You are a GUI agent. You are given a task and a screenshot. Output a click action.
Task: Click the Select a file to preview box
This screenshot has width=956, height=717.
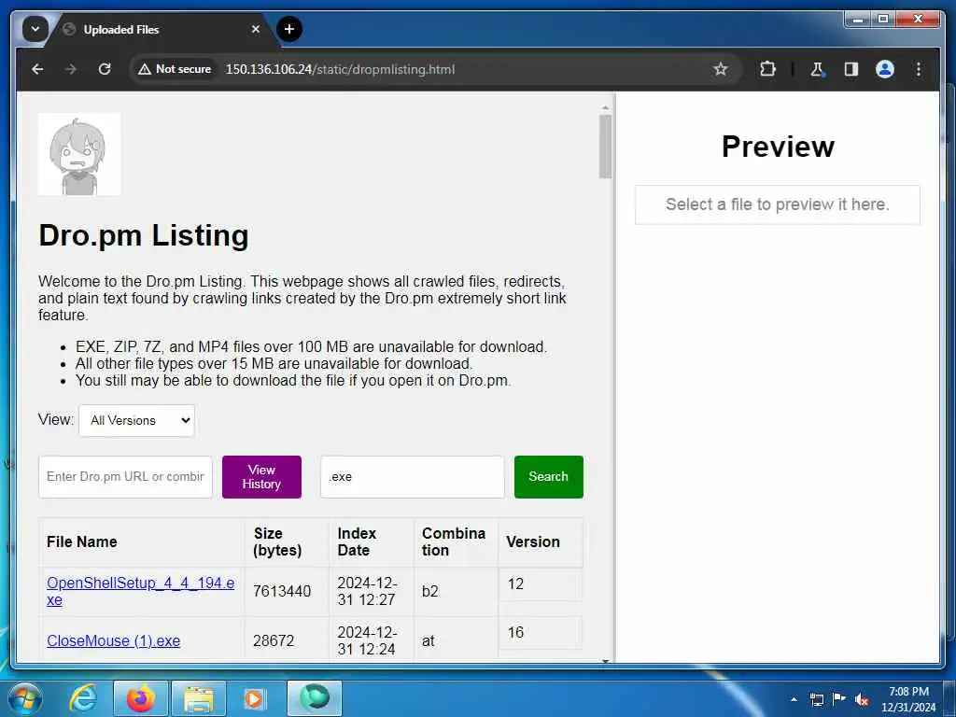778,204
